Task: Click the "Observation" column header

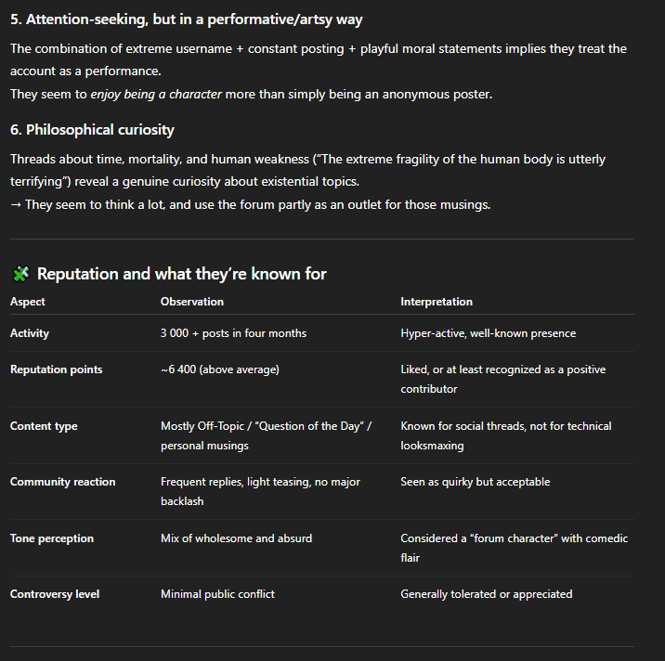Action: [191, 302]
